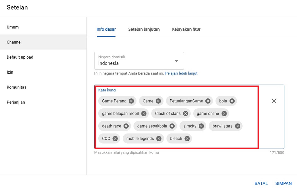Screen dimensions: 297x188
Task: Switch to the Info dasar tab
Action: (106, 29)
